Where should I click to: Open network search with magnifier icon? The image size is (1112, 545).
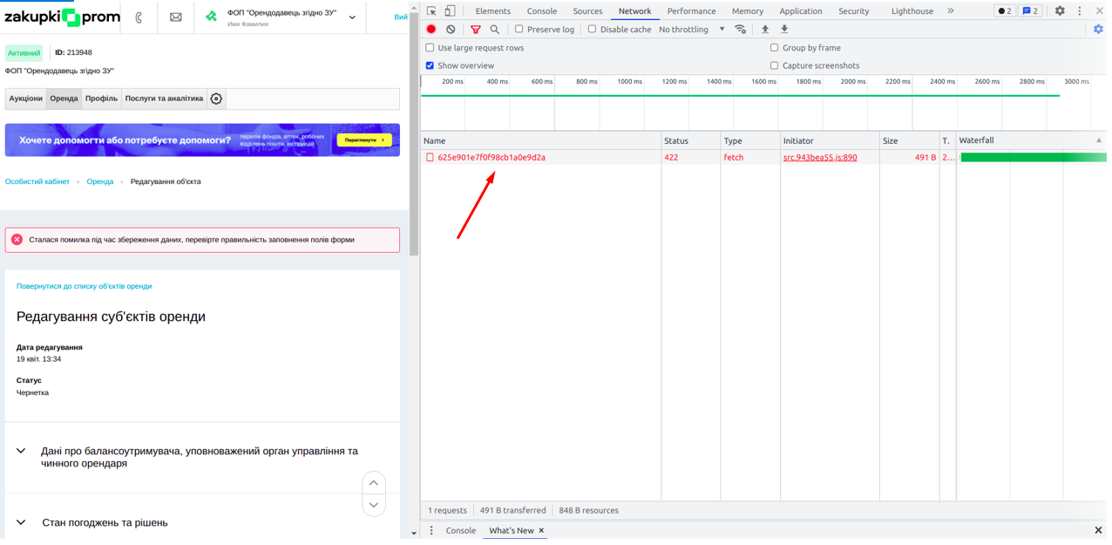[495, 30]
